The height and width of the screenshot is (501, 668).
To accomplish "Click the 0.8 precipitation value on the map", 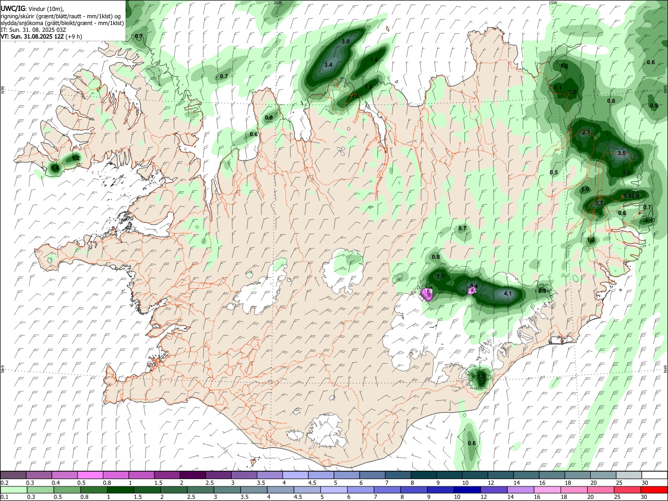I will [x=436, y=257].
